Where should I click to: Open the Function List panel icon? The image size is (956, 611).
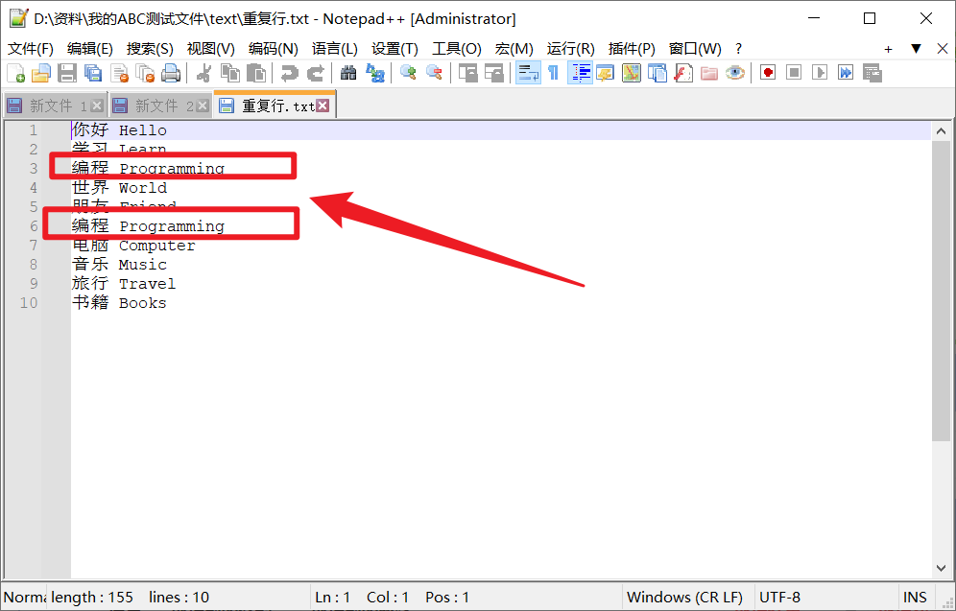click(683, 73)
